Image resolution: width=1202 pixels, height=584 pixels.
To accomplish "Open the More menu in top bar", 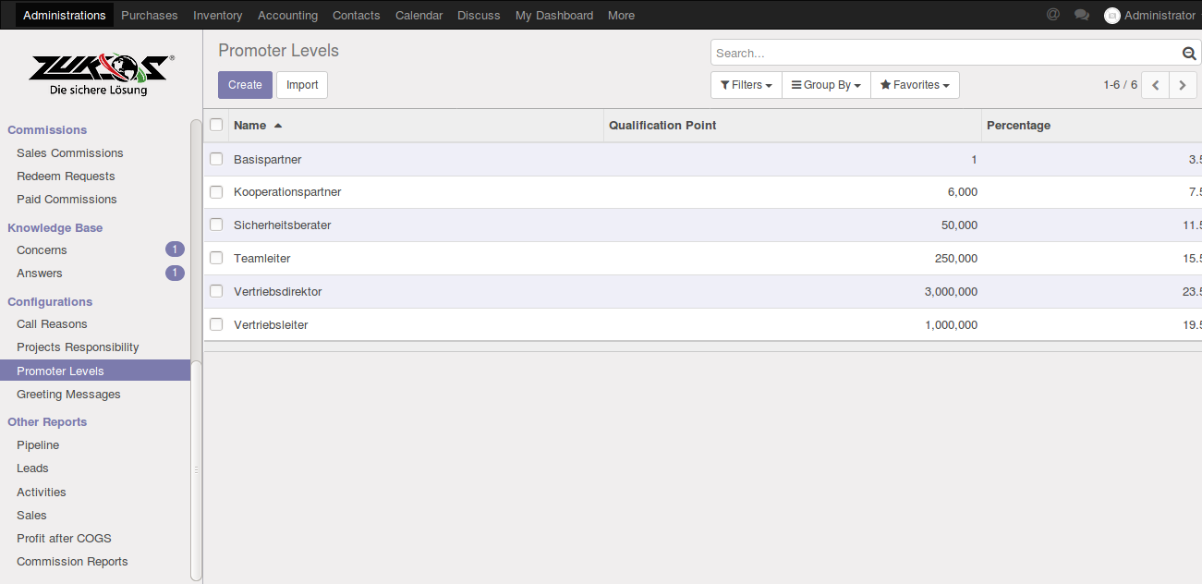I will 621,15.
